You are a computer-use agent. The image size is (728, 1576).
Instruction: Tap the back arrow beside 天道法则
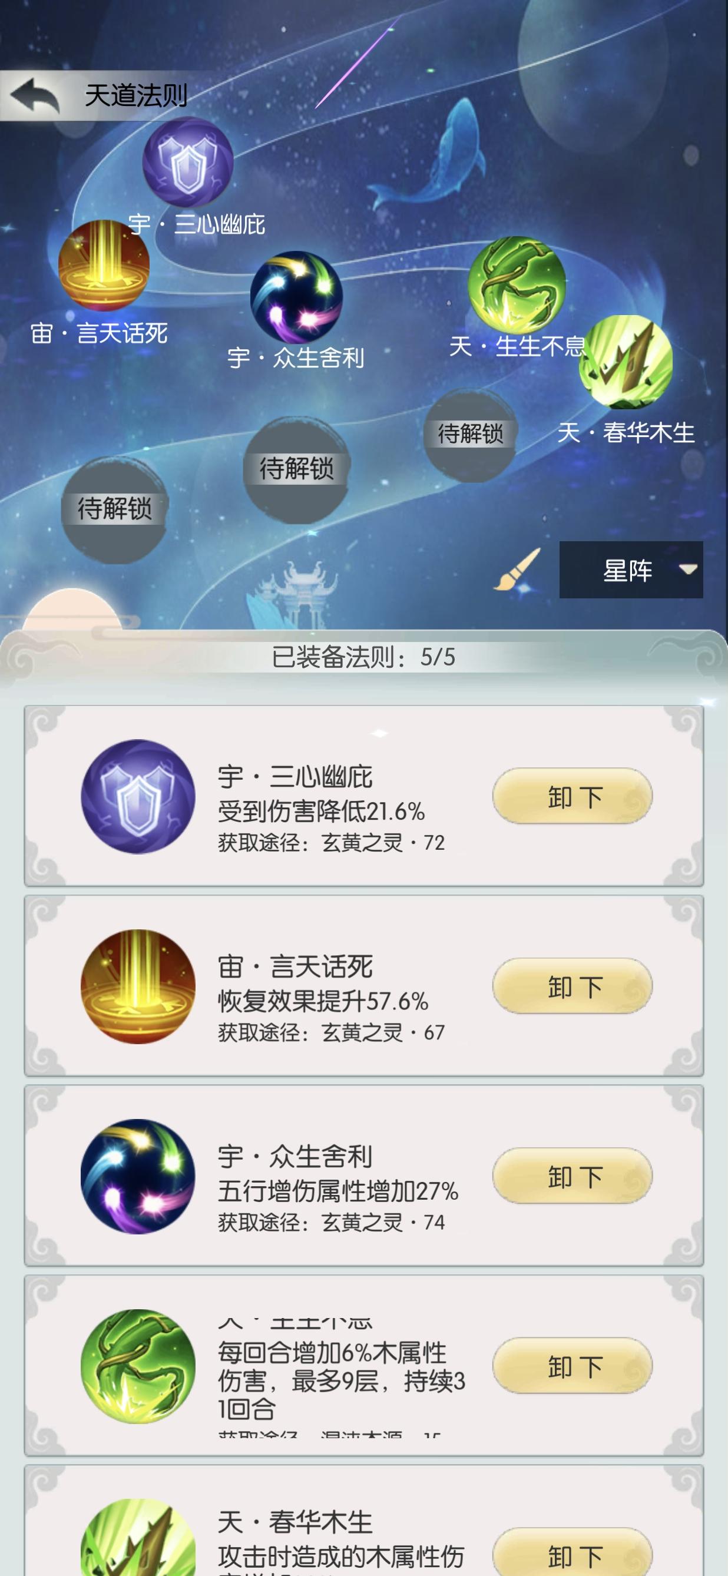35,95
